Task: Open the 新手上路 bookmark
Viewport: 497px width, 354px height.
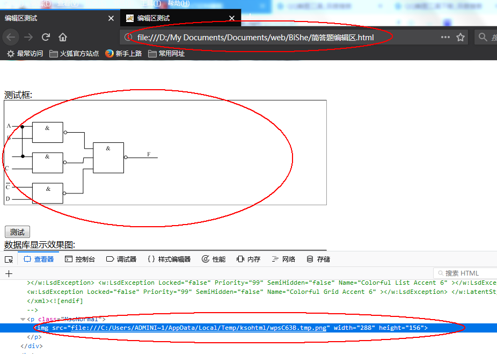Action: pos(123,54)
